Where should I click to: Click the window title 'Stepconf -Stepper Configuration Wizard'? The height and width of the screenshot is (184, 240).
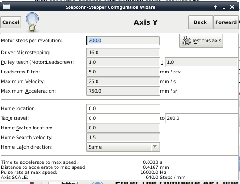pos(111,7)
